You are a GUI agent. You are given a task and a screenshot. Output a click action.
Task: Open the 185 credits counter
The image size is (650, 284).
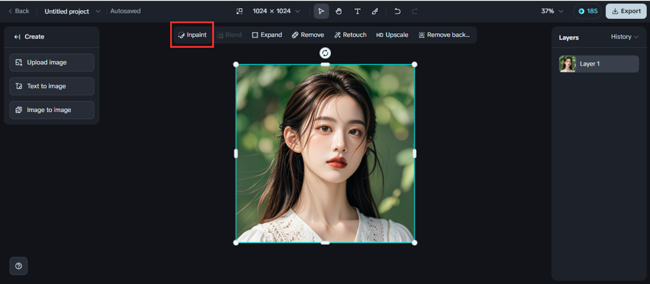coord(588,11)
